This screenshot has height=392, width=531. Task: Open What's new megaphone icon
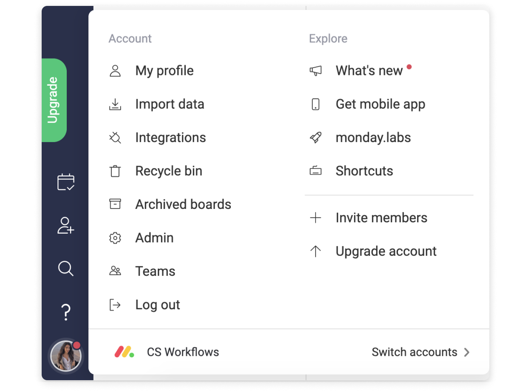pos(316,71)
